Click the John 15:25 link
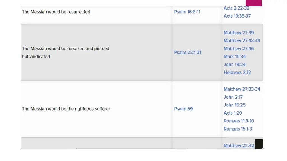287x161 pixels. tap(235, 105)
